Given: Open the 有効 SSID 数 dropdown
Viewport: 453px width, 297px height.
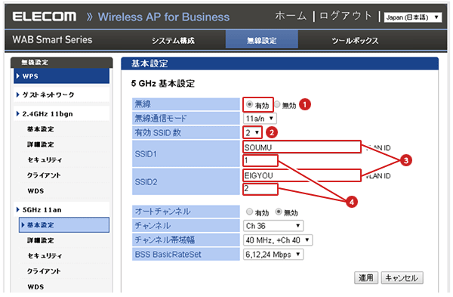Looking at the screenshot, I should pyautogui.click(x=252, y=133).
